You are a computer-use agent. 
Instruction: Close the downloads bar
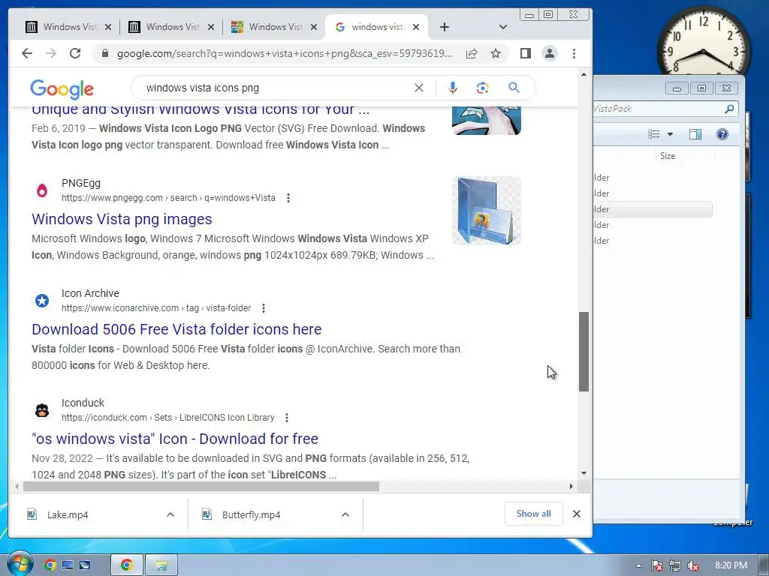(577, 514)
